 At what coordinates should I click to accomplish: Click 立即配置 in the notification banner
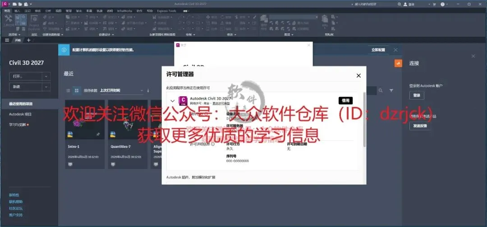378,50
